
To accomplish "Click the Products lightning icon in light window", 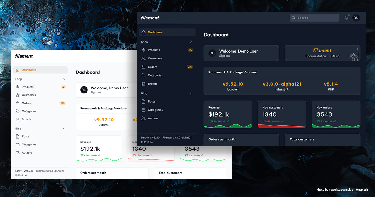I will [17, 87].
